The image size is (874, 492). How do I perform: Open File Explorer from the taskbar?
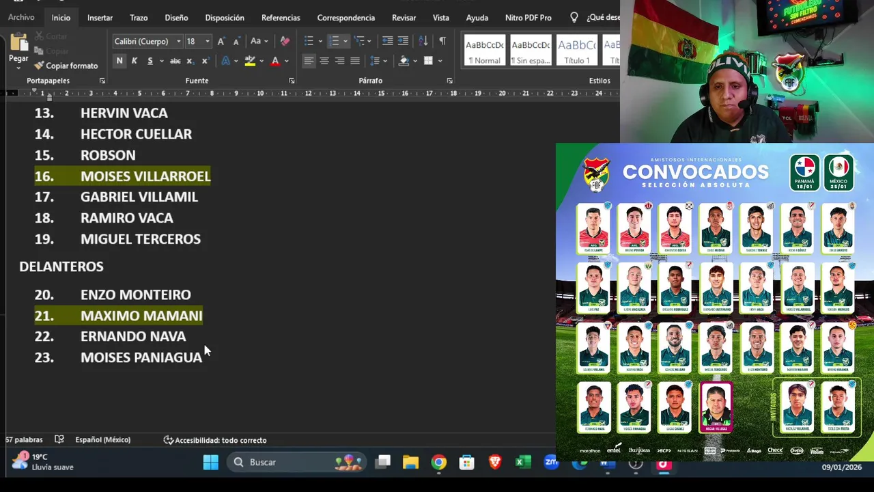pyautogui.click(x=410, y=463)
